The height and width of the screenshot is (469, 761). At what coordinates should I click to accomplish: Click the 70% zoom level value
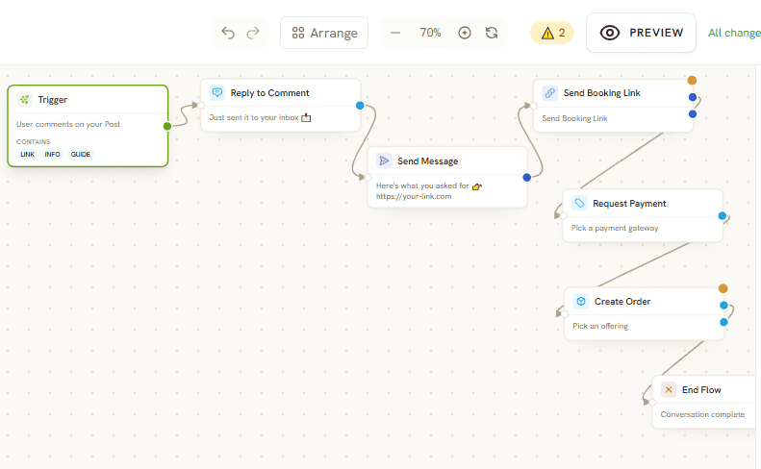[x=430, y=33]
